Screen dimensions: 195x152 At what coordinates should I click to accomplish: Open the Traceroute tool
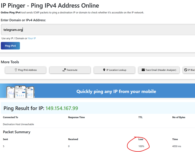pyautogui.click(x=70, y=70)
